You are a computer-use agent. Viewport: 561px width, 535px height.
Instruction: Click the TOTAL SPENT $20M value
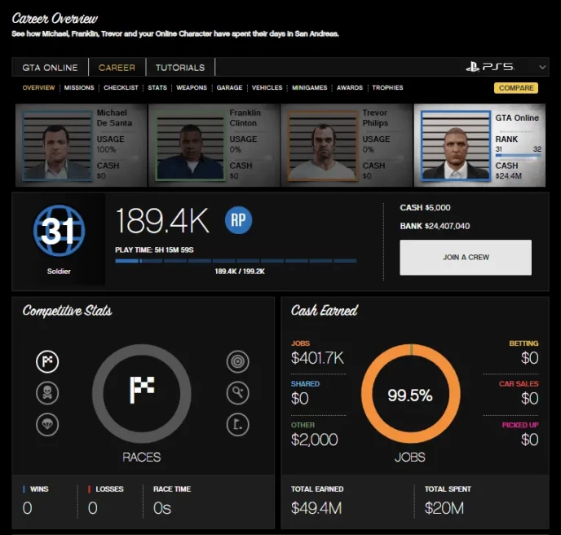point(444,508)
